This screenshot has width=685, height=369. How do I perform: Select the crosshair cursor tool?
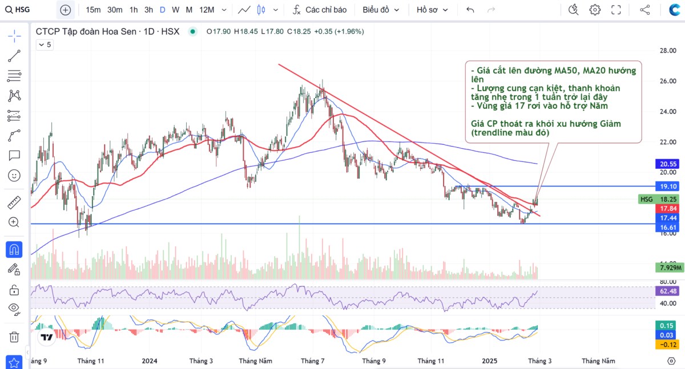tap(14, 37)
